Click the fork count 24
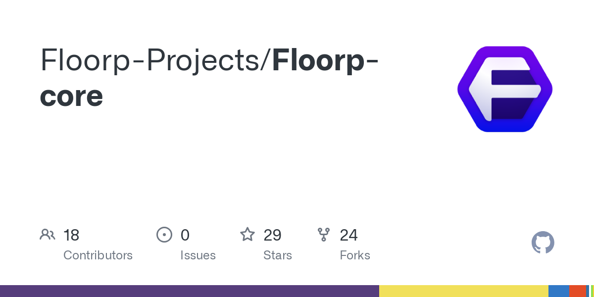594x297 pixels. 348,235
